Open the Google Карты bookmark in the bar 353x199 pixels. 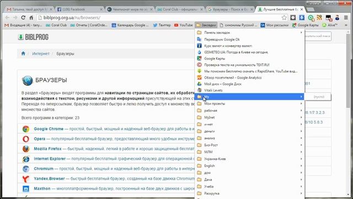(306, 25)
